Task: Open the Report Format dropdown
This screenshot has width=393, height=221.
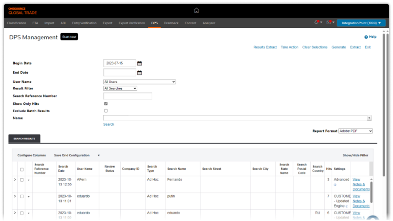Action: [356, 131]
